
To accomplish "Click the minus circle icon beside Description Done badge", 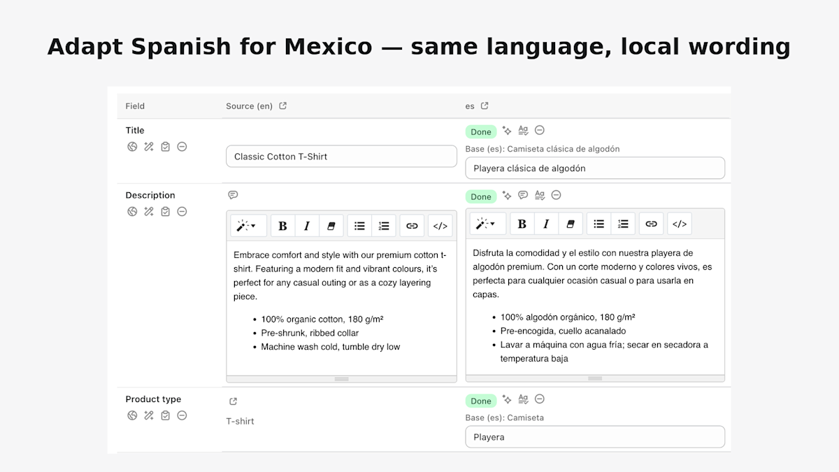I will coord(557,195).
